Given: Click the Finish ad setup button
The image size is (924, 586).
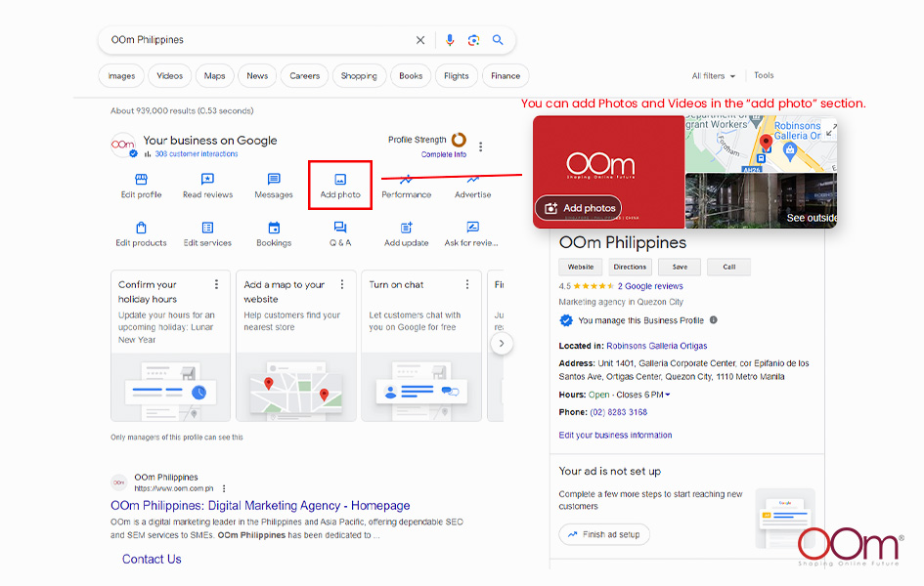Looking at the screenshot, I should (x=604, y=534).
